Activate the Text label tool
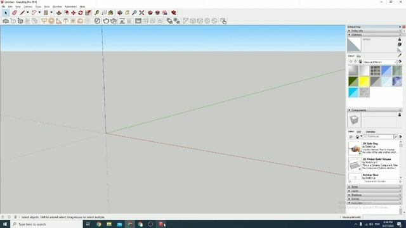406x228 pixels. click(x=104, y=13)
